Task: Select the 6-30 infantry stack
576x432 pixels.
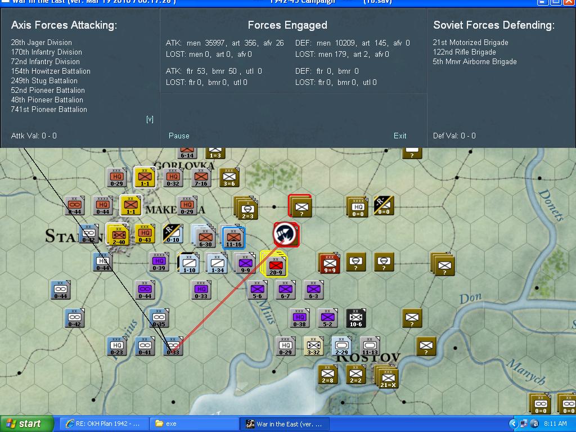Action: pos(205,237)
